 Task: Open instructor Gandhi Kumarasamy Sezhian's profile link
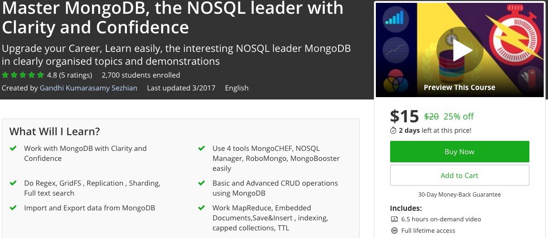click(x=89, y=88)
